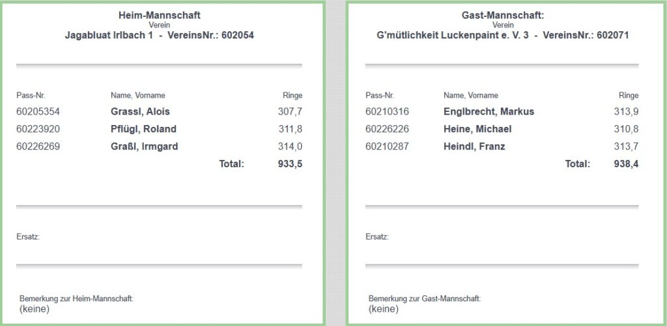The height and width of the screenshot is (326, 667).
Task: Click the Heim-Mannschaft heading
Action: (x=160, y=15)
